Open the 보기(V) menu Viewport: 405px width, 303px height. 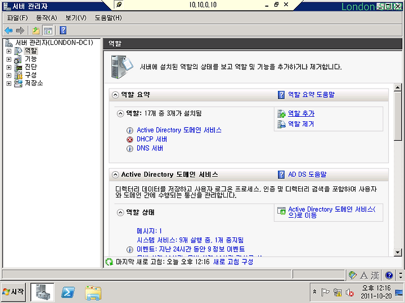pos(76,18)
